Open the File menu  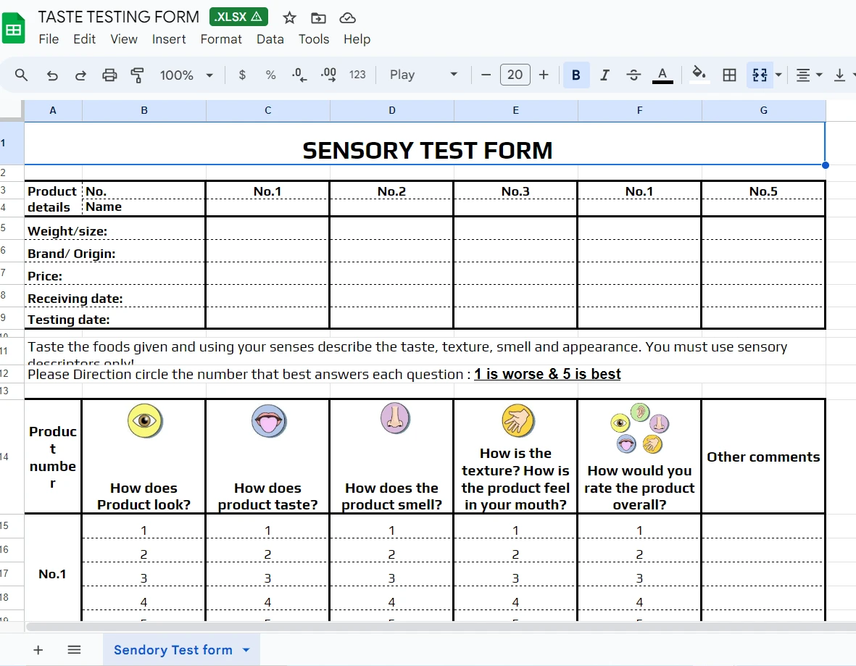coord(49,39)
